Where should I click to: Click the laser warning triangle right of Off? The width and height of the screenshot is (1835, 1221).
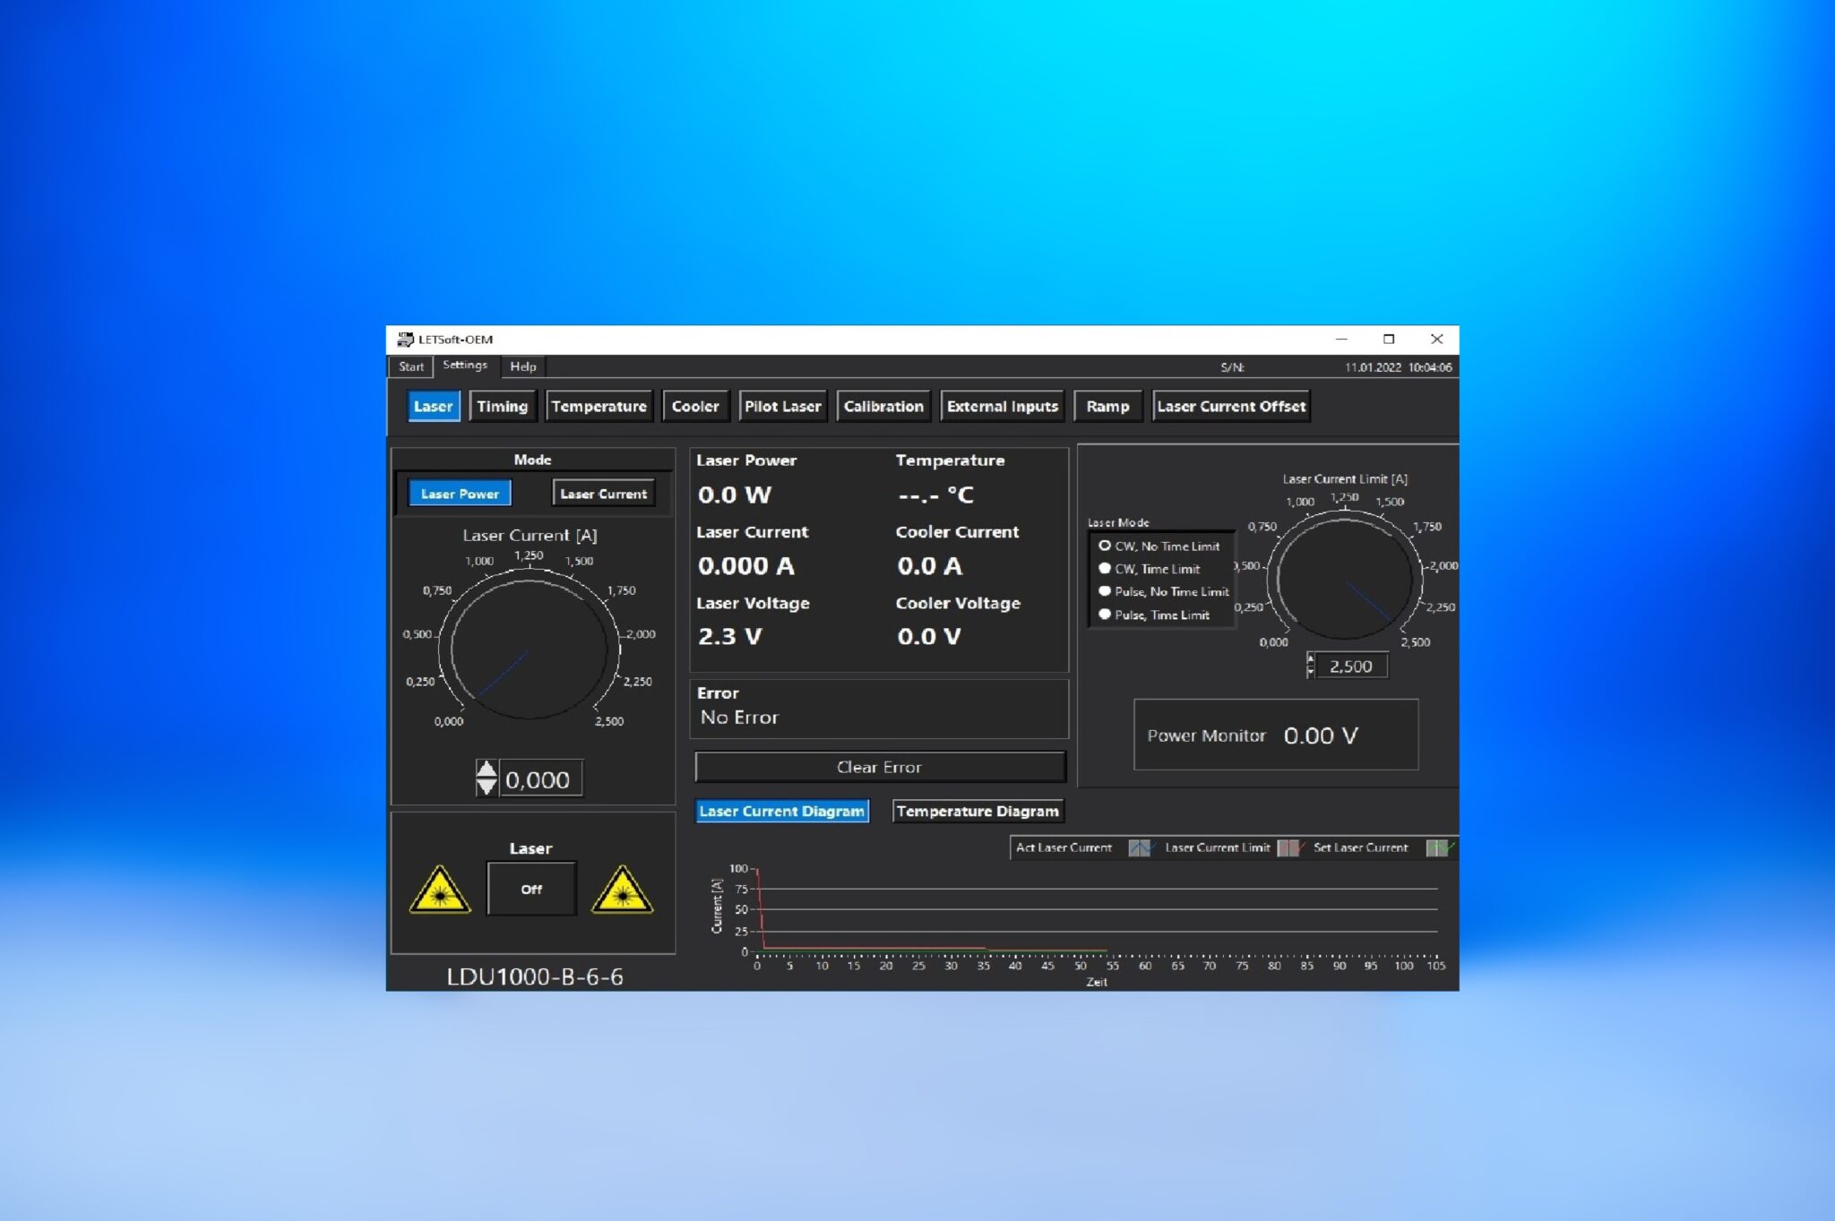622,890
